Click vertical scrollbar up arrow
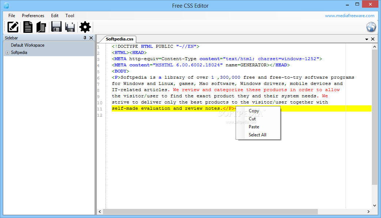Screen dimensions: 381x218 pyautogui.click(x=374, y=47)
